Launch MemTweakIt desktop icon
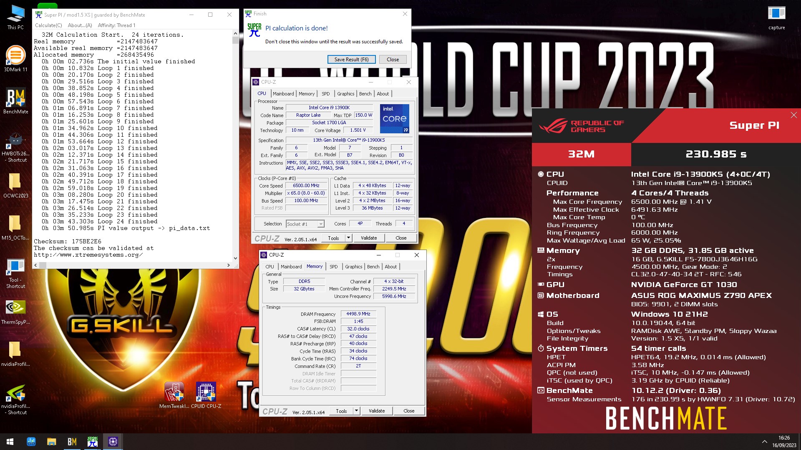The height and width of the screenshot is (450, 801). click(x=174, y=395)
